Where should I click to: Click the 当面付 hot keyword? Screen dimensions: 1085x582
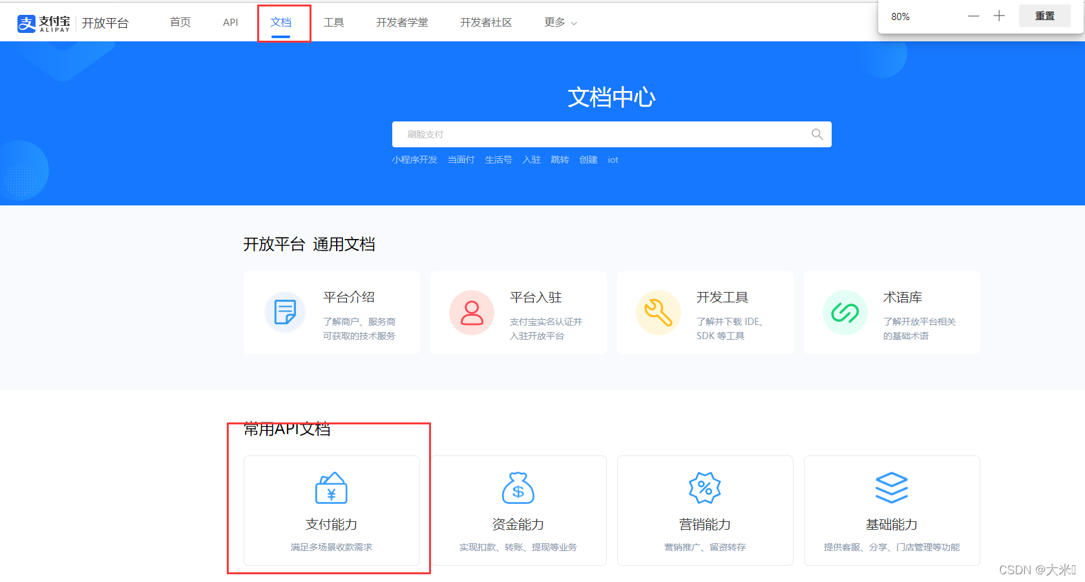click(461, 160)
